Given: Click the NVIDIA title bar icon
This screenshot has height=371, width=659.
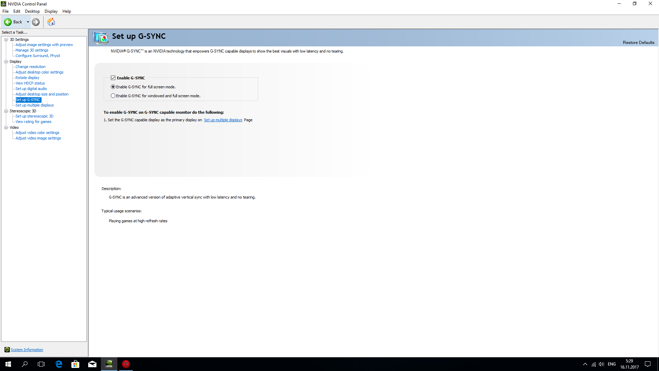Looking at the screenshot, I should [x=3, y=4].
